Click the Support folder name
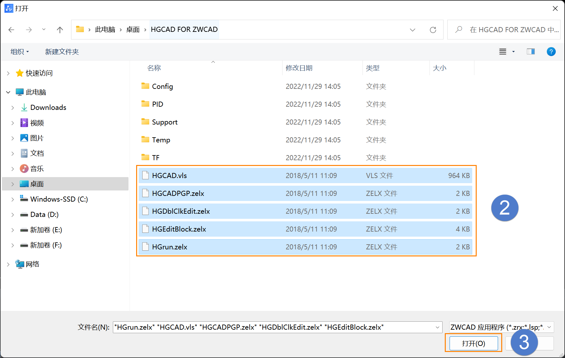Image resolution: width=565 pixels, height=358 pixels. pyautogui.click(x=165, y=122)
